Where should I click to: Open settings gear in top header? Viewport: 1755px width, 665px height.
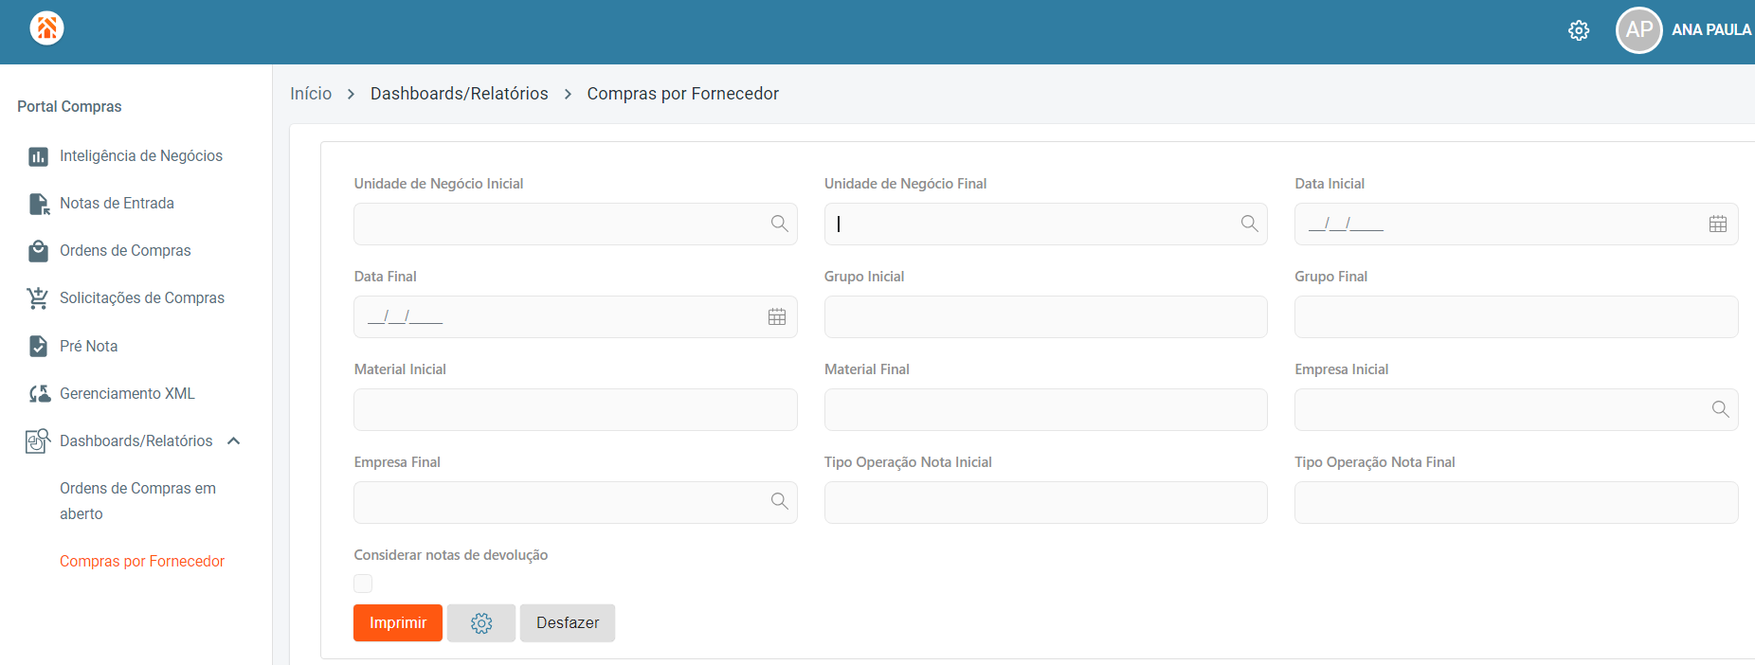point(1579,30)
